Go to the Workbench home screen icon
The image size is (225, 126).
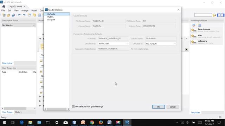(4, 6)
